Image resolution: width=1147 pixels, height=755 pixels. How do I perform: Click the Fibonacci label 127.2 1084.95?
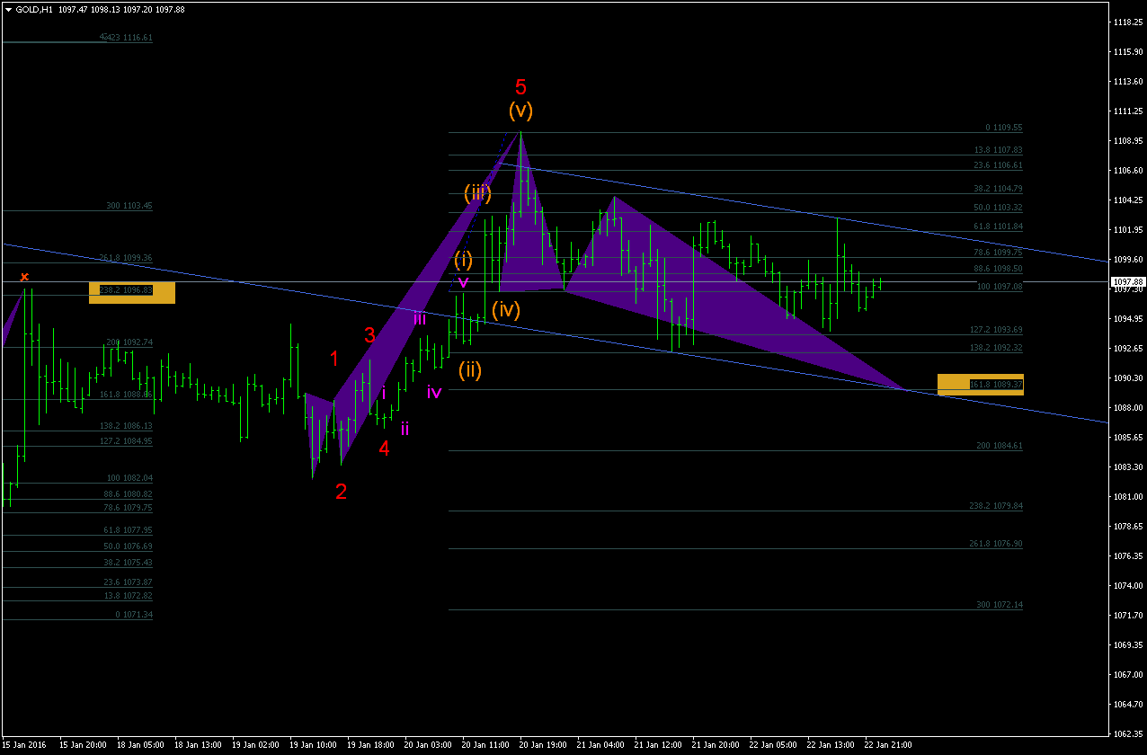coord(126,441)
